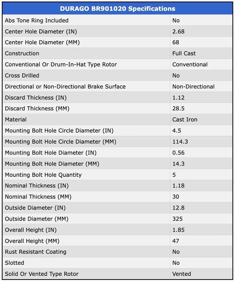Select the Discard Thickness (IN) value 1.12

coord(178,98)
